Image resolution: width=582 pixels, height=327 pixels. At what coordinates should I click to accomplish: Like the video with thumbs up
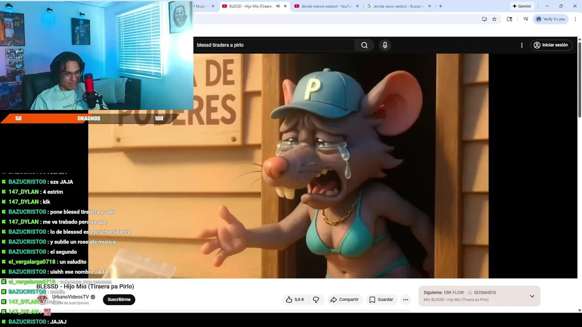tap(289, 299)
